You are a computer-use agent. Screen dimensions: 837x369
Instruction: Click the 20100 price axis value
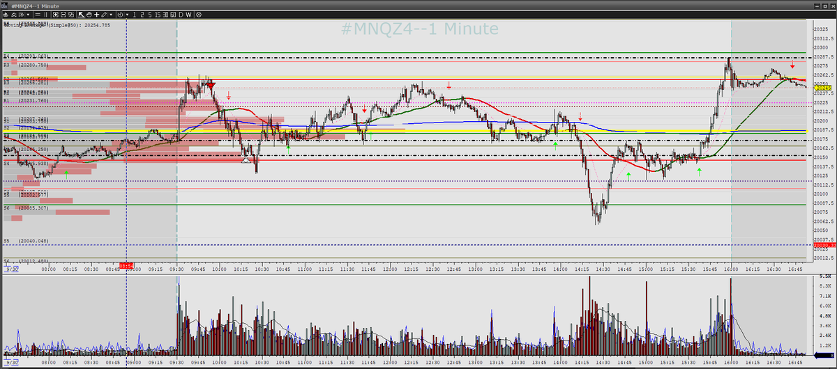(x=820, y=194)
